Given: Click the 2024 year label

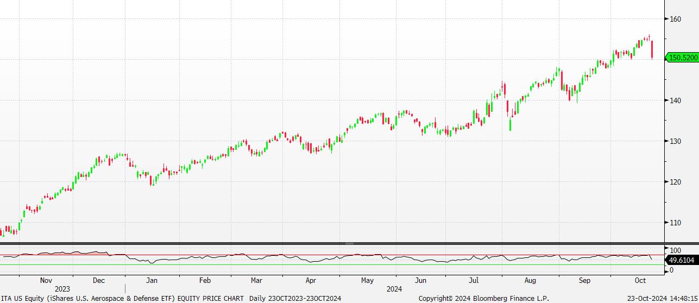Looking at the screenshot, I should 394,289.
